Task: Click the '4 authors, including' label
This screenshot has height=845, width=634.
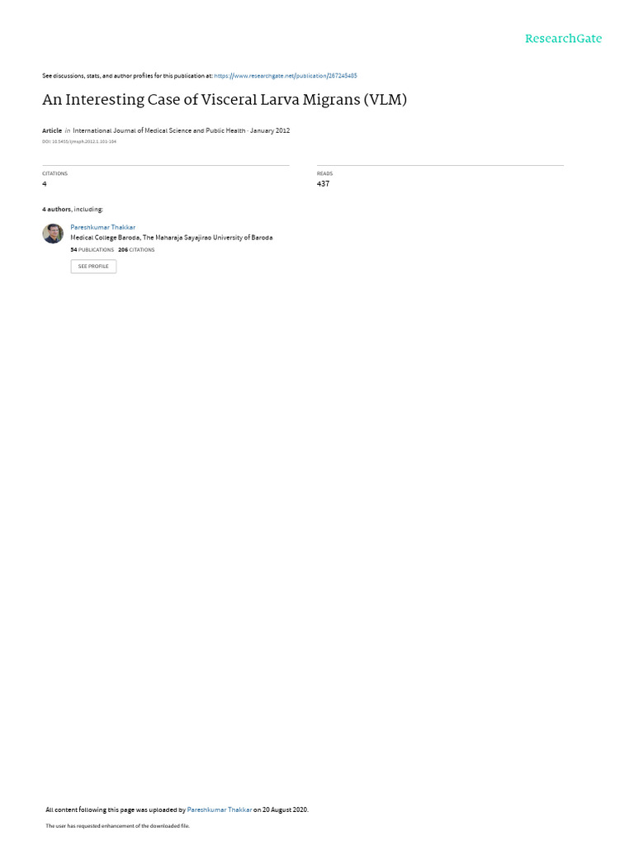Action: 73,209
